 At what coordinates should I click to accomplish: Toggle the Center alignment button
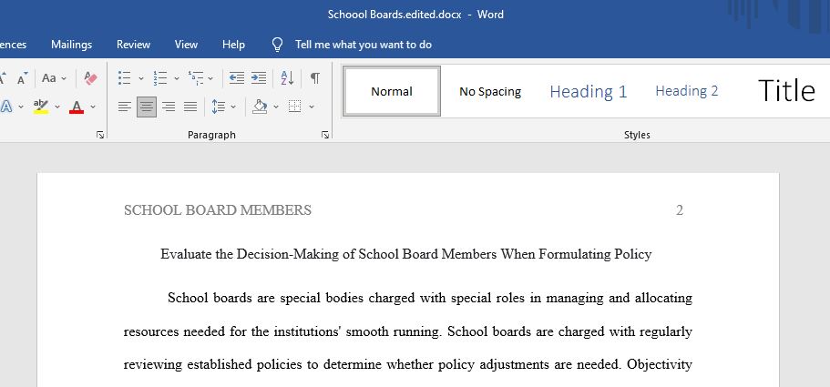click(x=147, y=107)
